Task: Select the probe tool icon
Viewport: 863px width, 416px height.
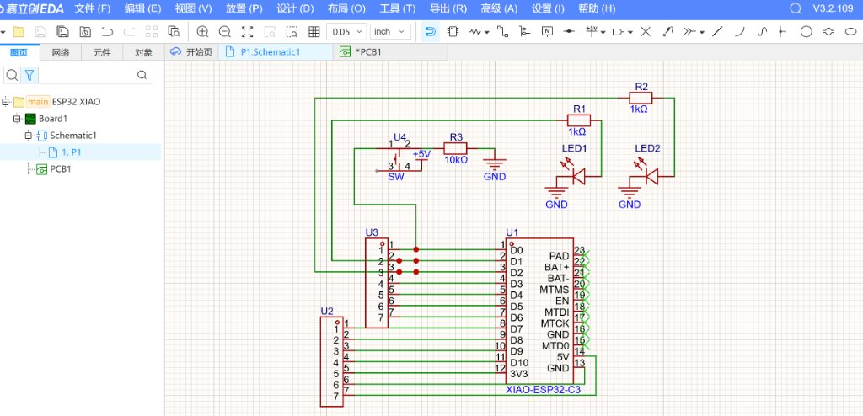Action: 668,32
